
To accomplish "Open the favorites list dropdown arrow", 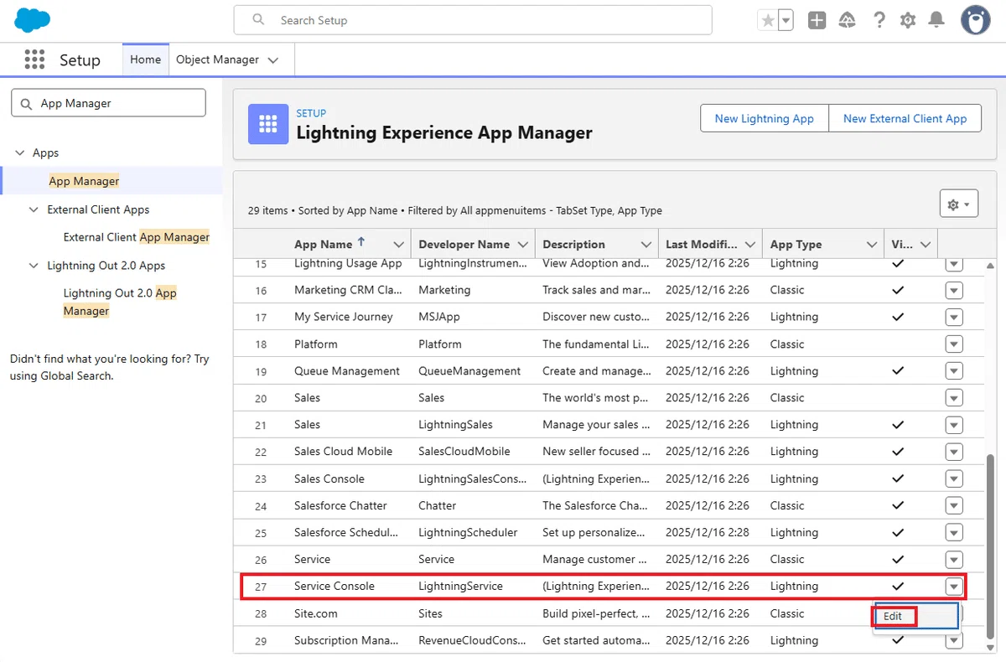I will (x=786, y=20).
